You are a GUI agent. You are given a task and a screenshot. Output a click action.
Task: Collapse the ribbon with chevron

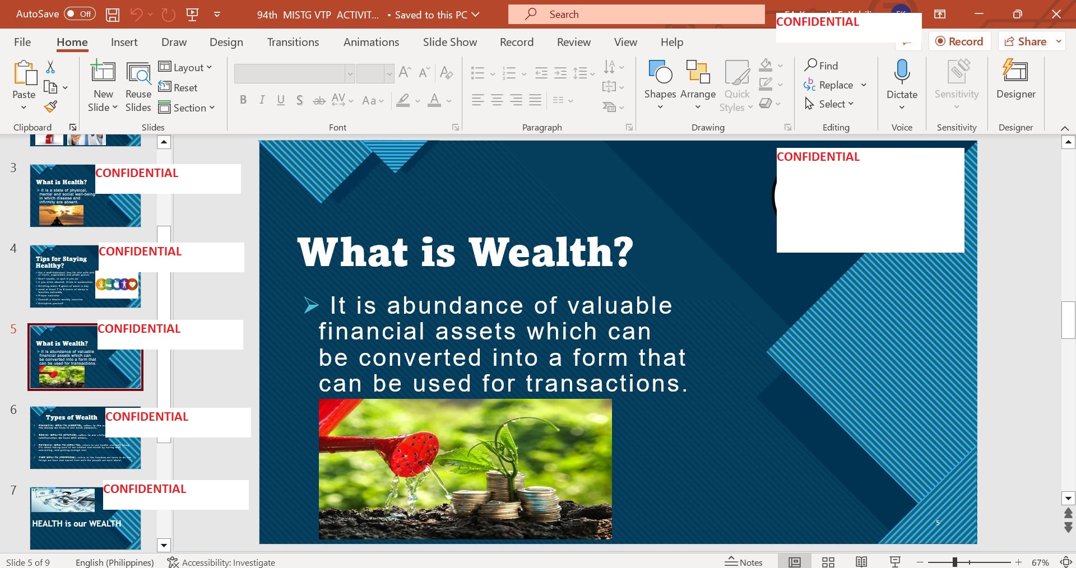[1065, 128]
